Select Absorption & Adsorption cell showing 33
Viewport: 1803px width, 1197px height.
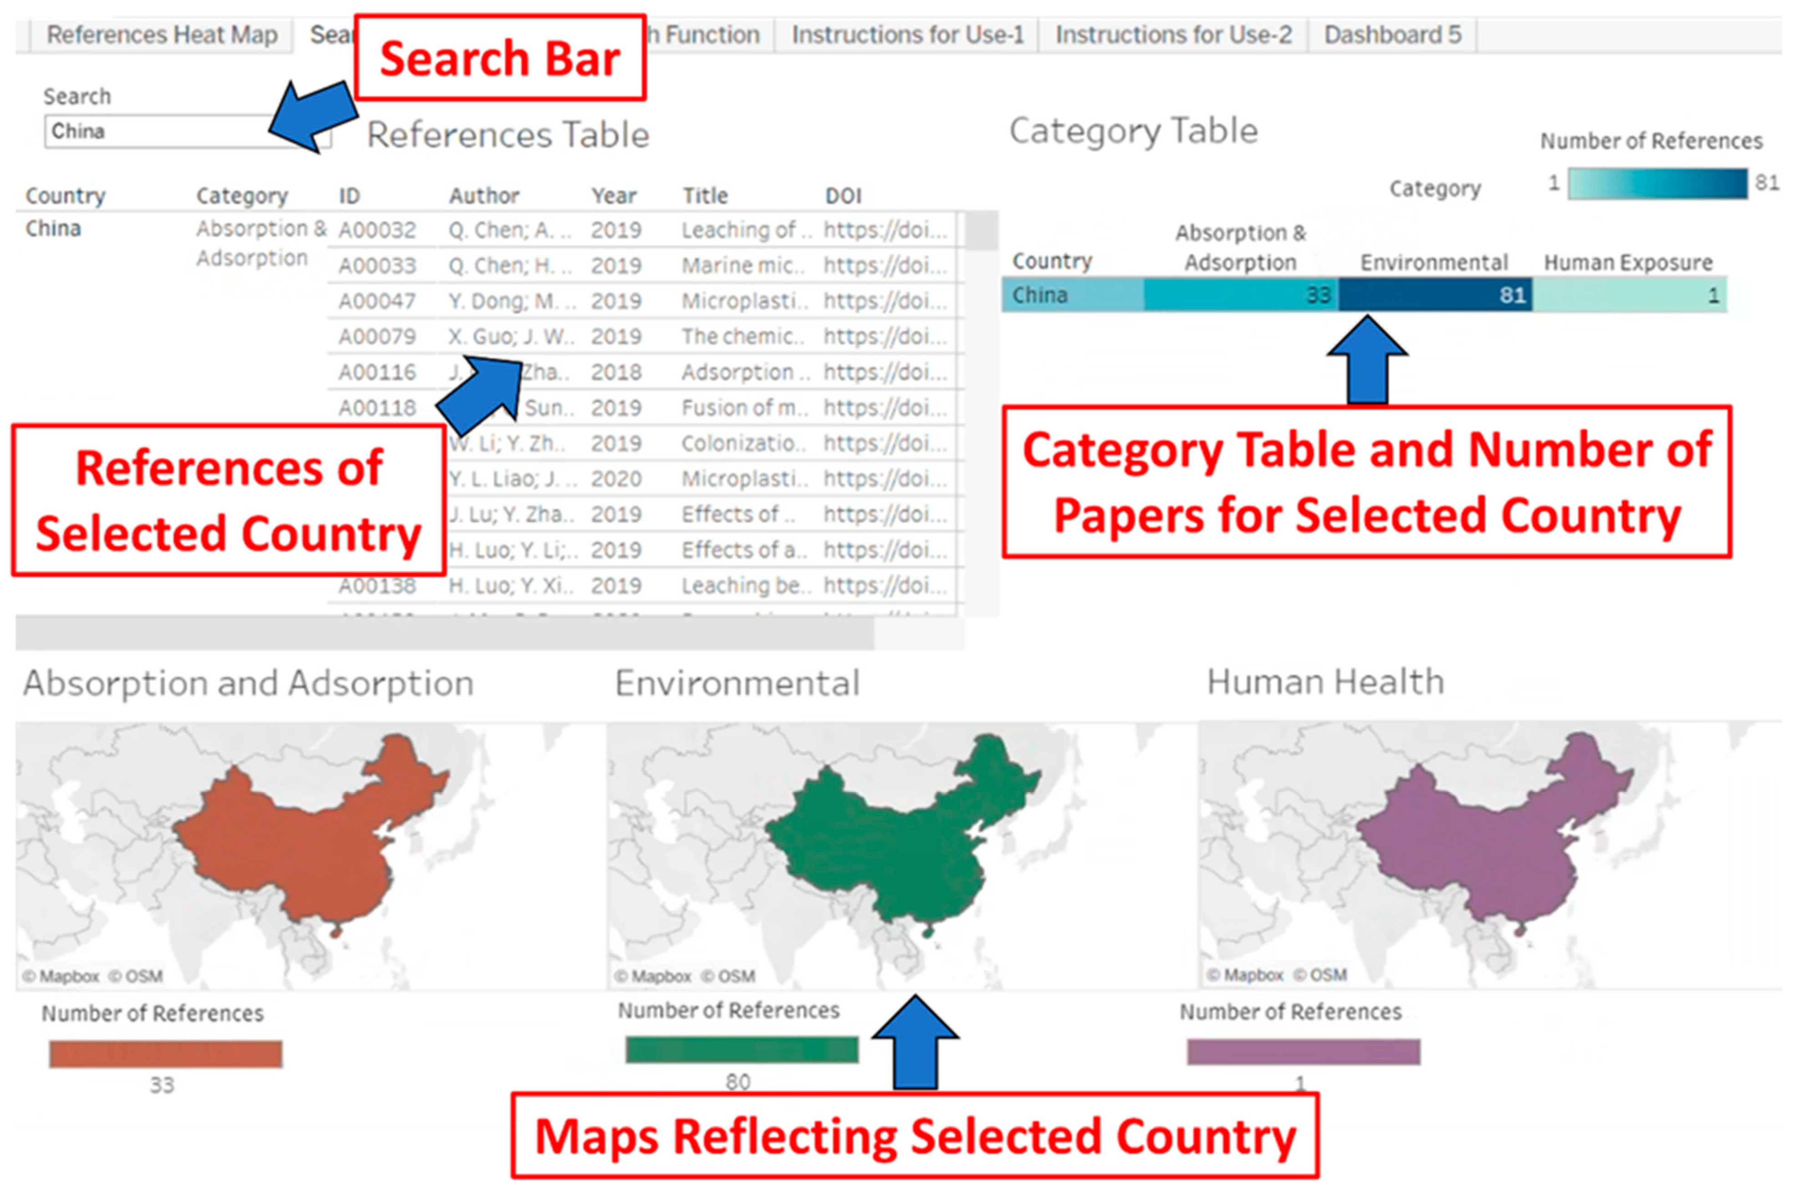(1240, 296)
